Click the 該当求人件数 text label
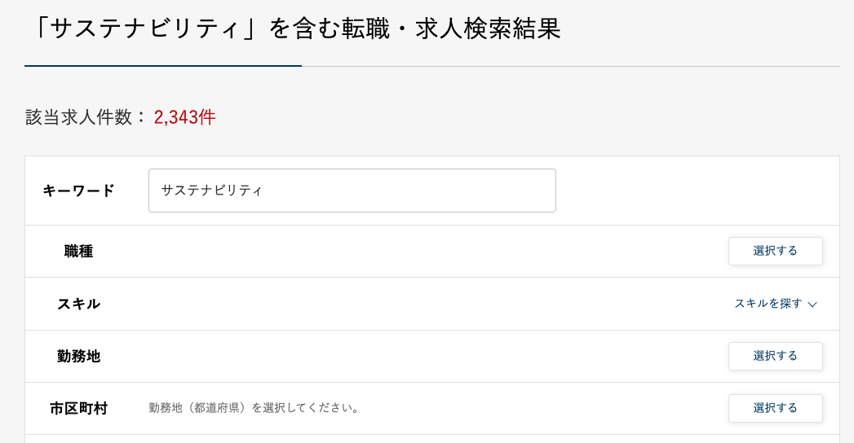The width and height of the screenshot is (854, 443). [x=78, y=117]
